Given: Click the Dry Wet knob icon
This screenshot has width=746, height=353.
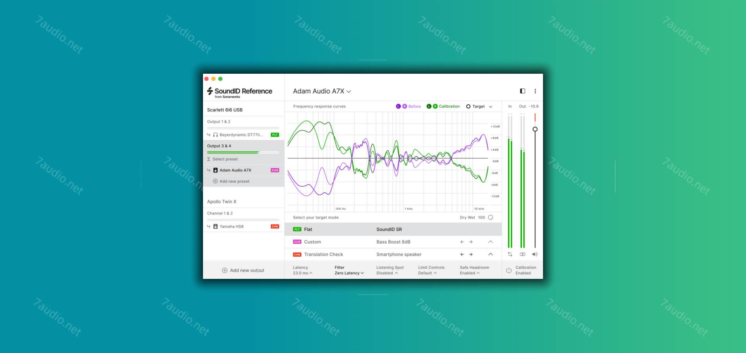Looking at the screenshot, I should [490, 217].
